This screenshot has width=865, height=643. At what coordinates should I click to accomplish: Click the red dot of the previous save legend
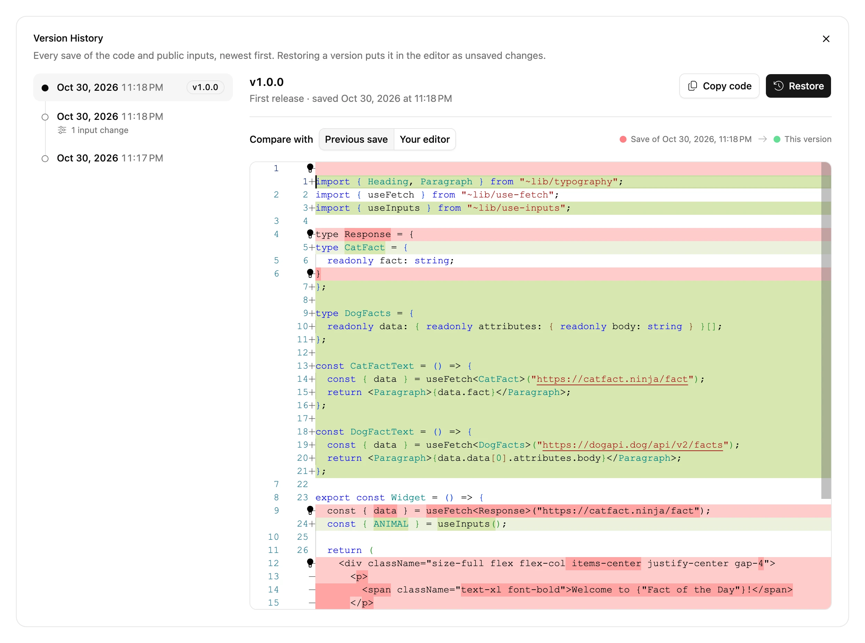pos(623,139)
